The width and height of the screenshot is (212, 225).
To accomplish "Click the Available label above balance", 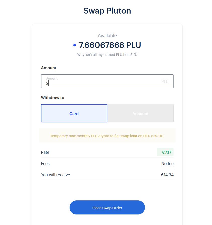I will coord(107,36).
